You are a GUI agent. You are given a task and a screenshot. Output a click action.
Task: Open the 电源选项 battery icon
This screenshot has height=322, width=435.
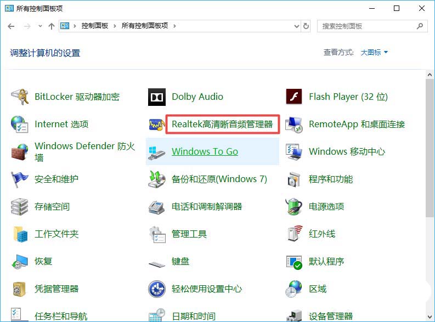coord(294,206)
